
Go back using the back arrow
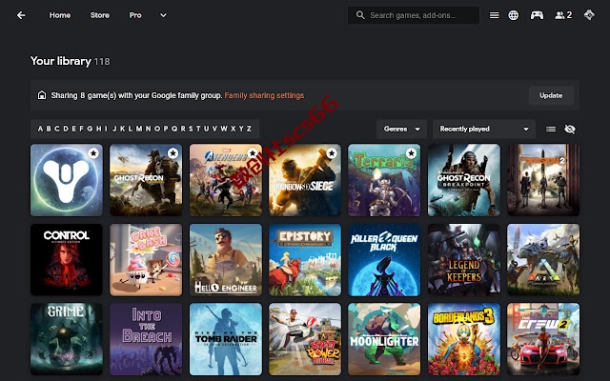tap(21, 15)
